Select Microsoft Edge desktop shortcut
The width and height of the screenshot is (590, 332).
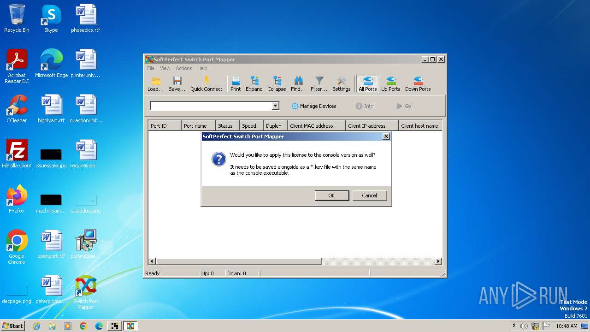pos(51,64)
